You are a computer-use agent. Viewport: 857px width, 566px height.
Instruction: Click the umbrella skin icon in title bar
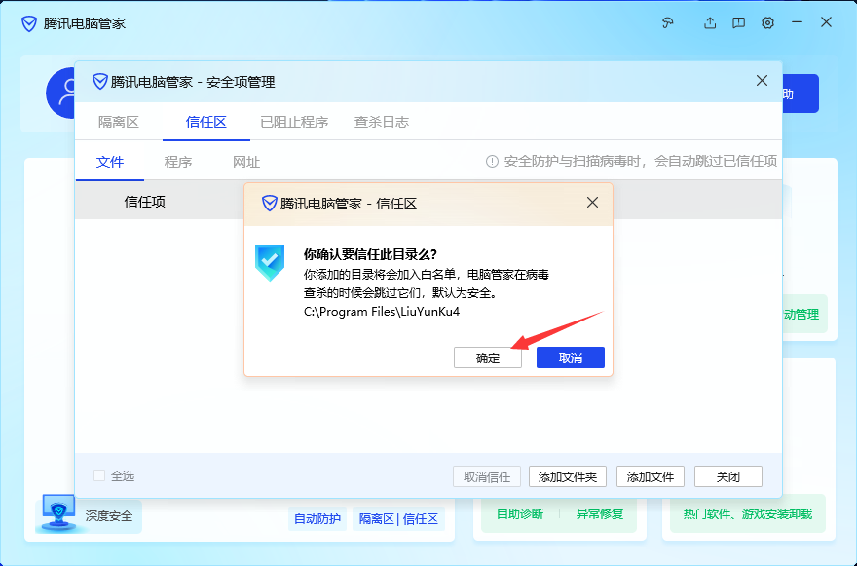[x=668, y=22]
